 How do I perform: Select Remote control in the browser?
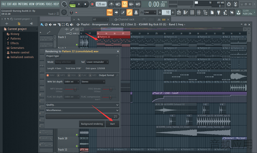(20, 52)
